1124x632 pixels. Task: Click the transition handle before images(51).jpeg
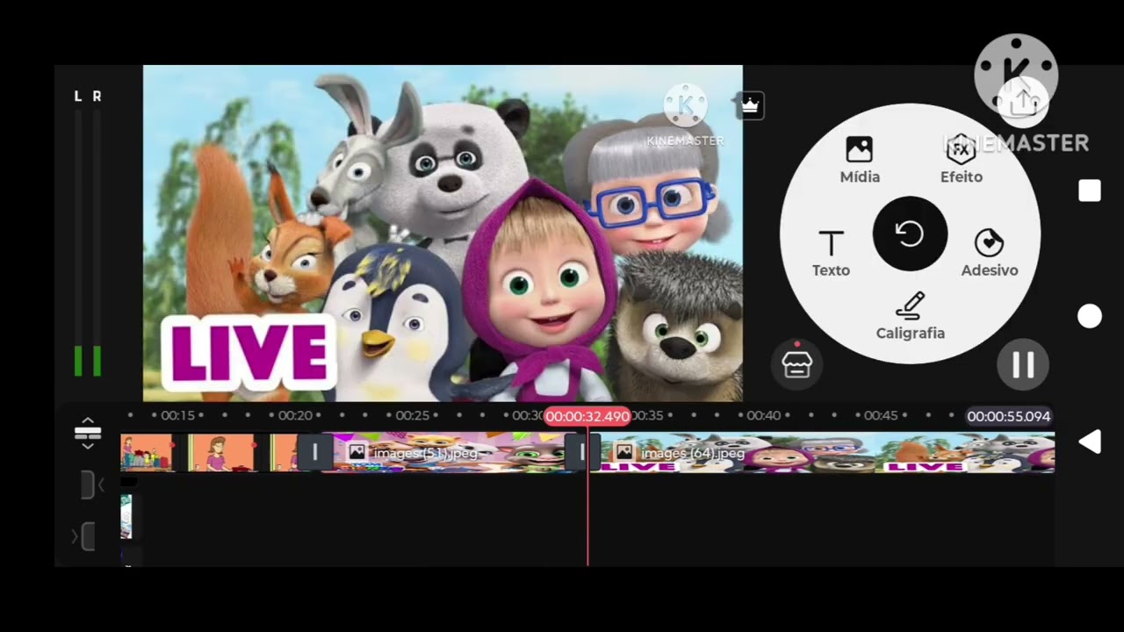click(314, 453)
